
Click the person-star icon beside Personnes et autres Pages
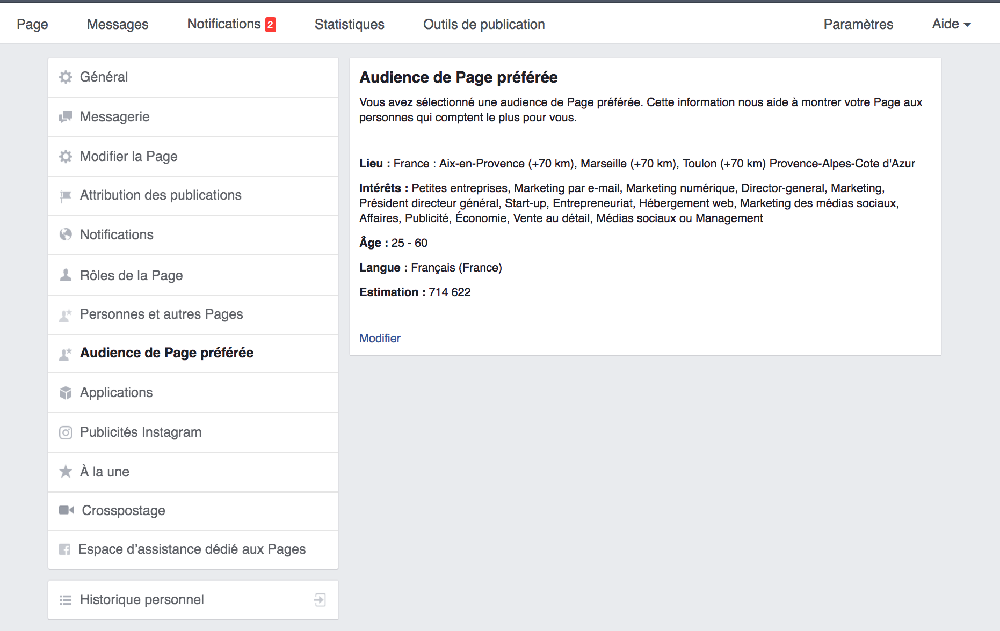pos(66,315)
